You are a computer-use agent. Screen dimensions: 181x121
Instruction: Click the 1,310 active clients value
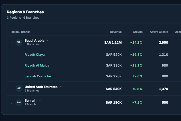pos(164,54)
